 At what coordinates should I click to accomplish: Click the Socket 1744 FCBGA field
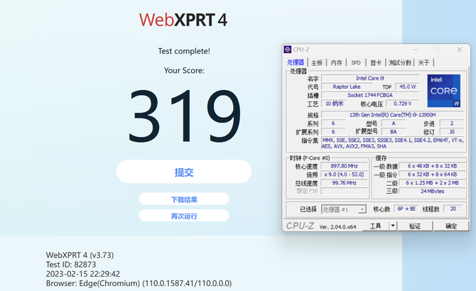(370, 95)
